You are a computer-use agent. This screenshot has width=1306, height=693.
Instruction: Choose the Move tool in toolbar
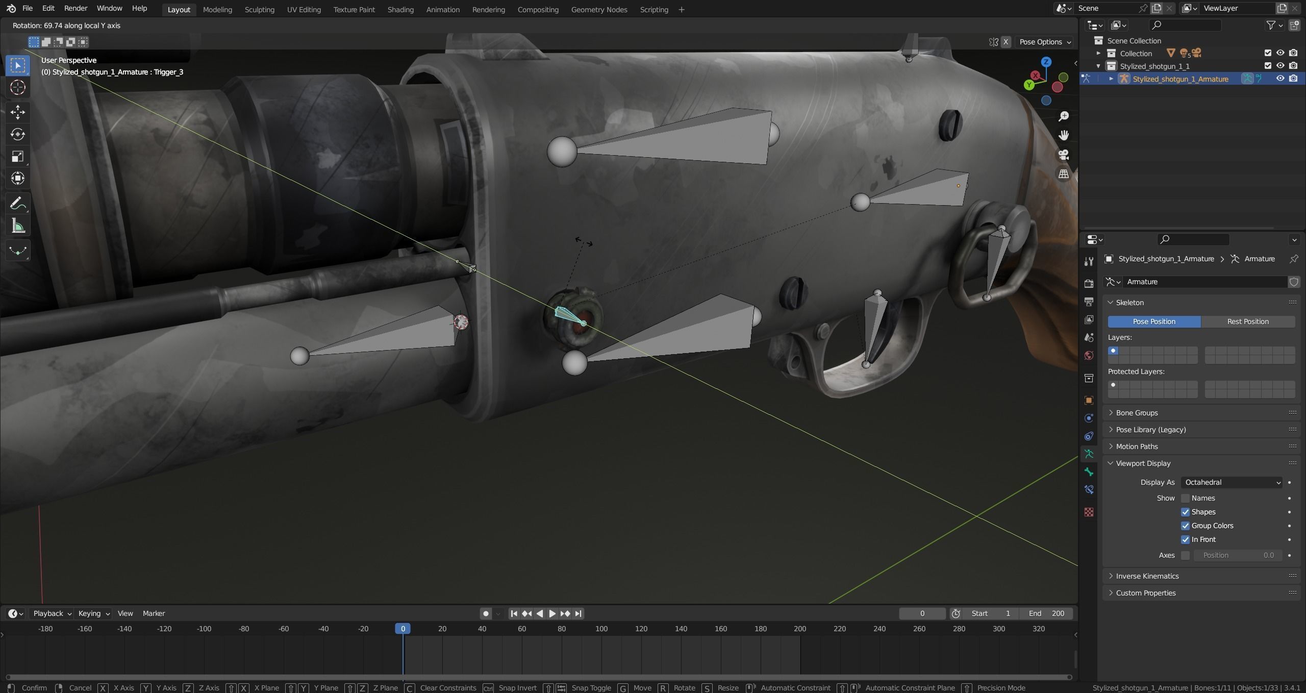coord(18,112)
